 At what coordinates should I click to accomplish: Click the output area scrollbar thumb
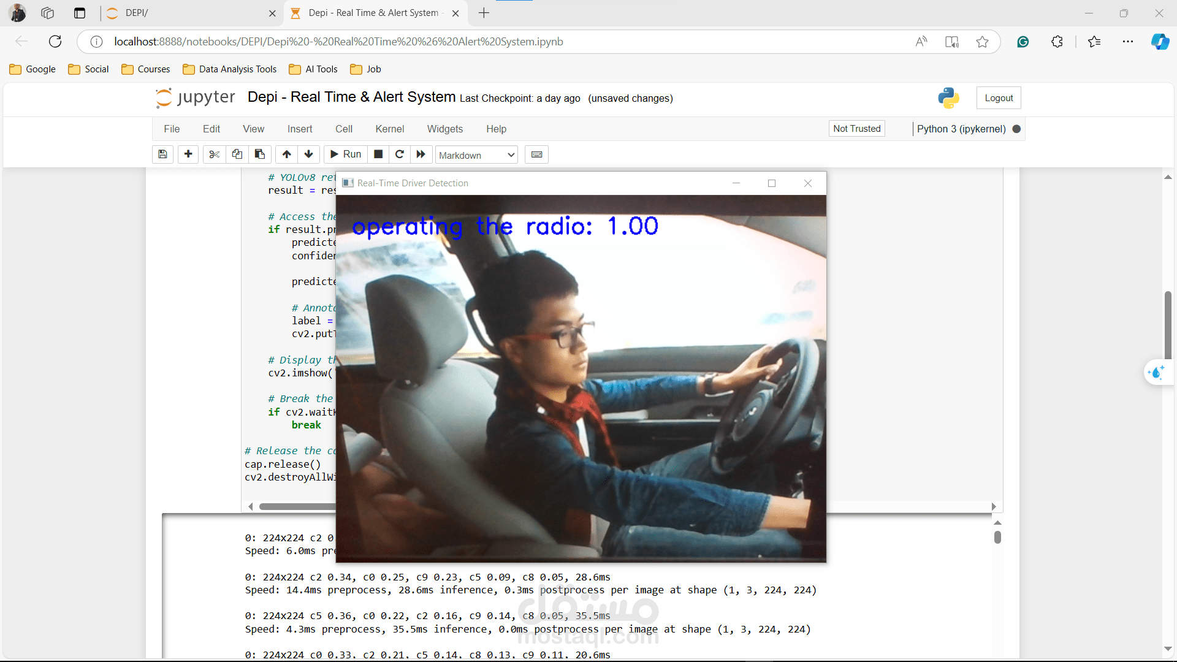point(997,538)
